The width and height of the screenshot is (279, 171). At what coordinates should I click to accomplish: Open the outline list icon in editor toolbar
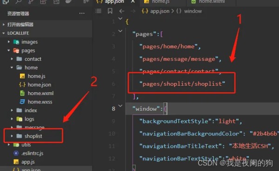[98, 11]
